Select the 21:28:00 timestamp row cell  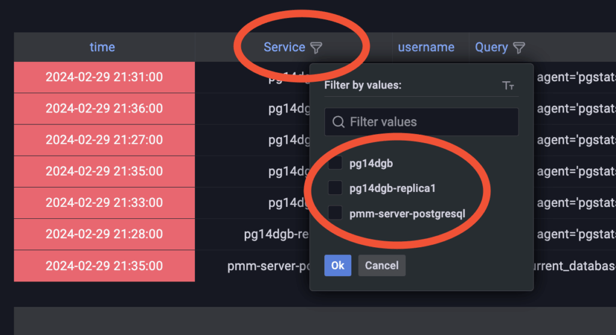point(104,234)
